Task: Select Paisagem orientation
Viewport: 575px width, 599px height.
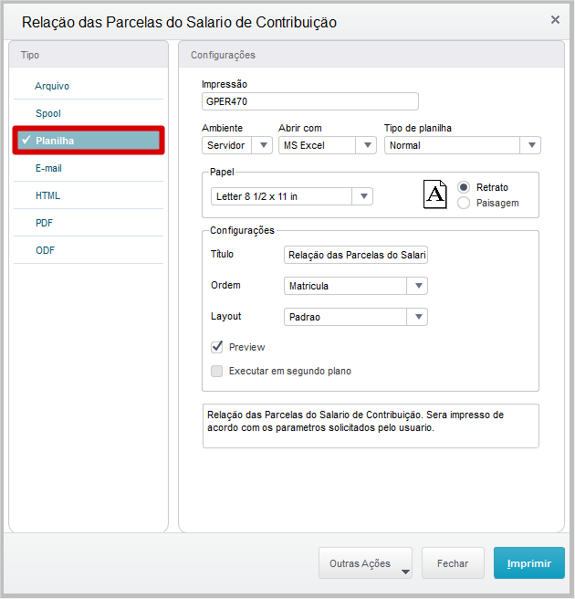Action: (x=464, y=203)
